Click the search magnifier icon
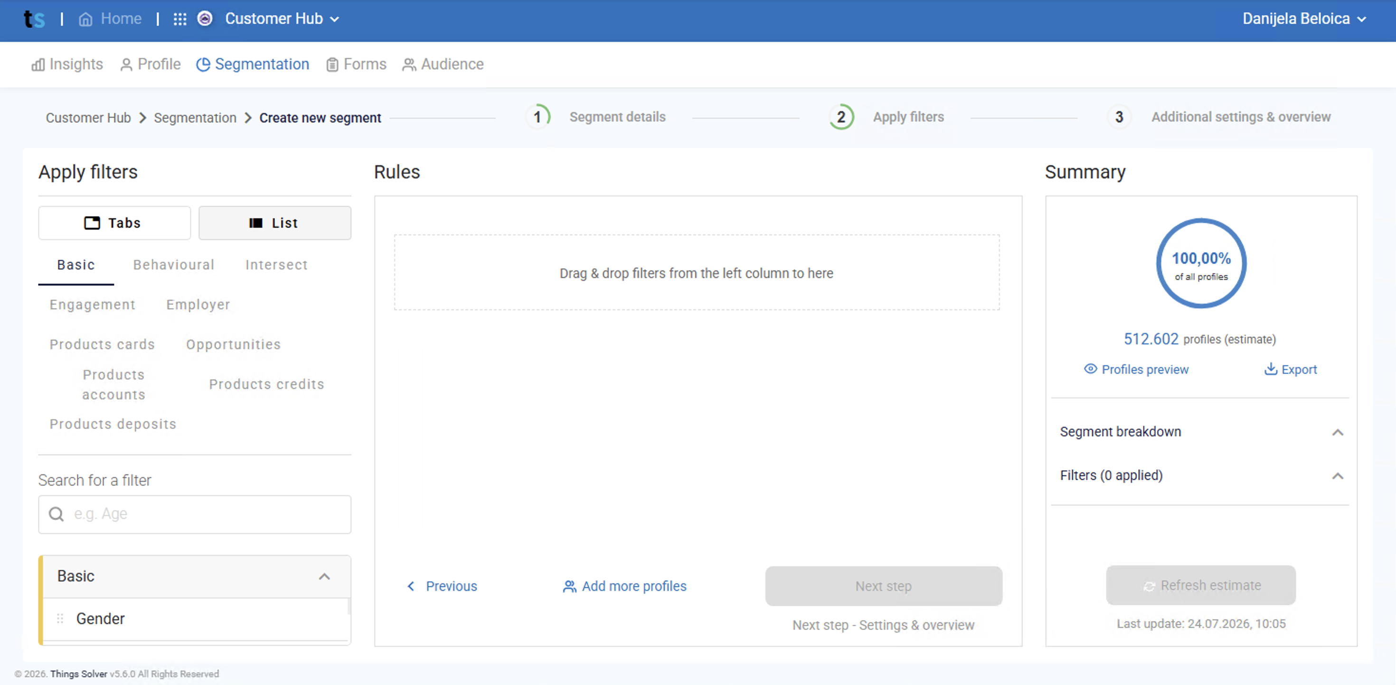The image size is (1396, 685). click(57, 514)
